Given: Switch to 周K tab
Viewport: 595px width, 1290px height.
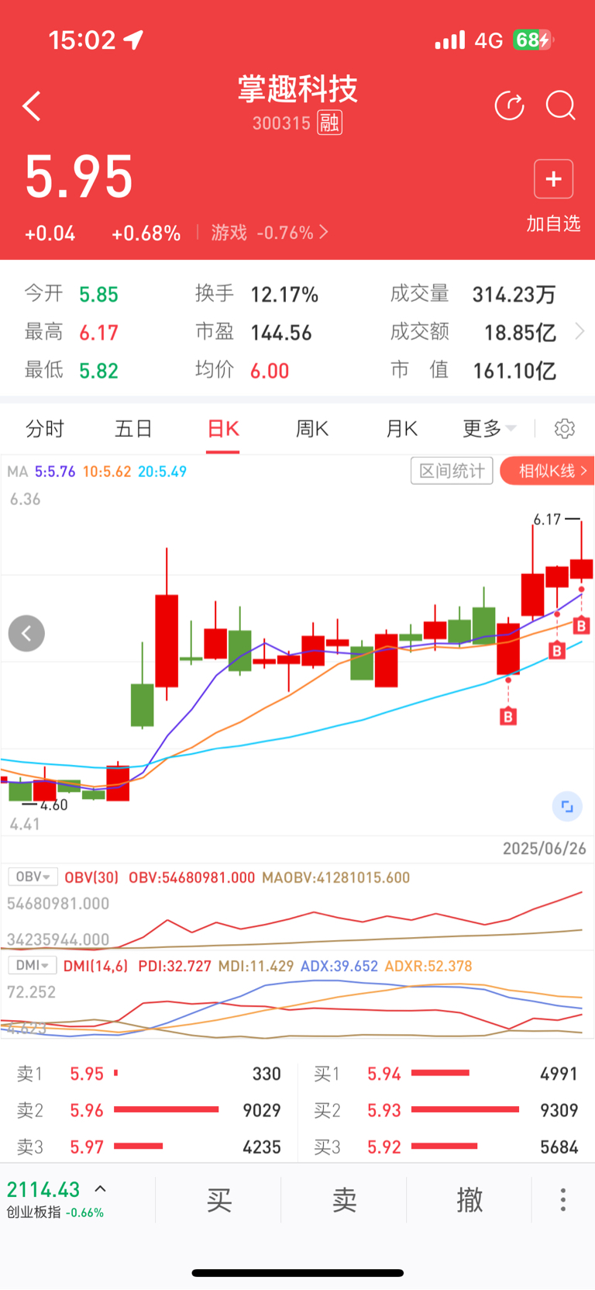Looking at the screenshot, I should 312,428.
